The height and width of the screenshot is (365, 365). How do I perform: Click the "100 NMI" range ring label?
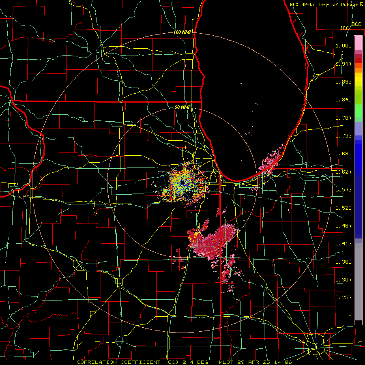tap(182, 32)
